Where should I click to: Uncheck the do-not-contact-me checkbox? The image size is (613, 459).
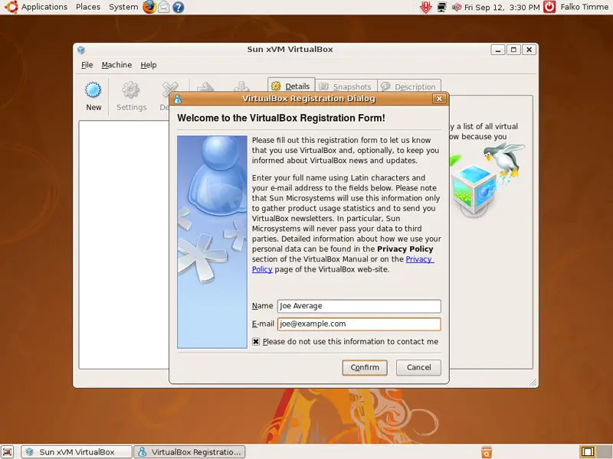(x=256, y=342)
